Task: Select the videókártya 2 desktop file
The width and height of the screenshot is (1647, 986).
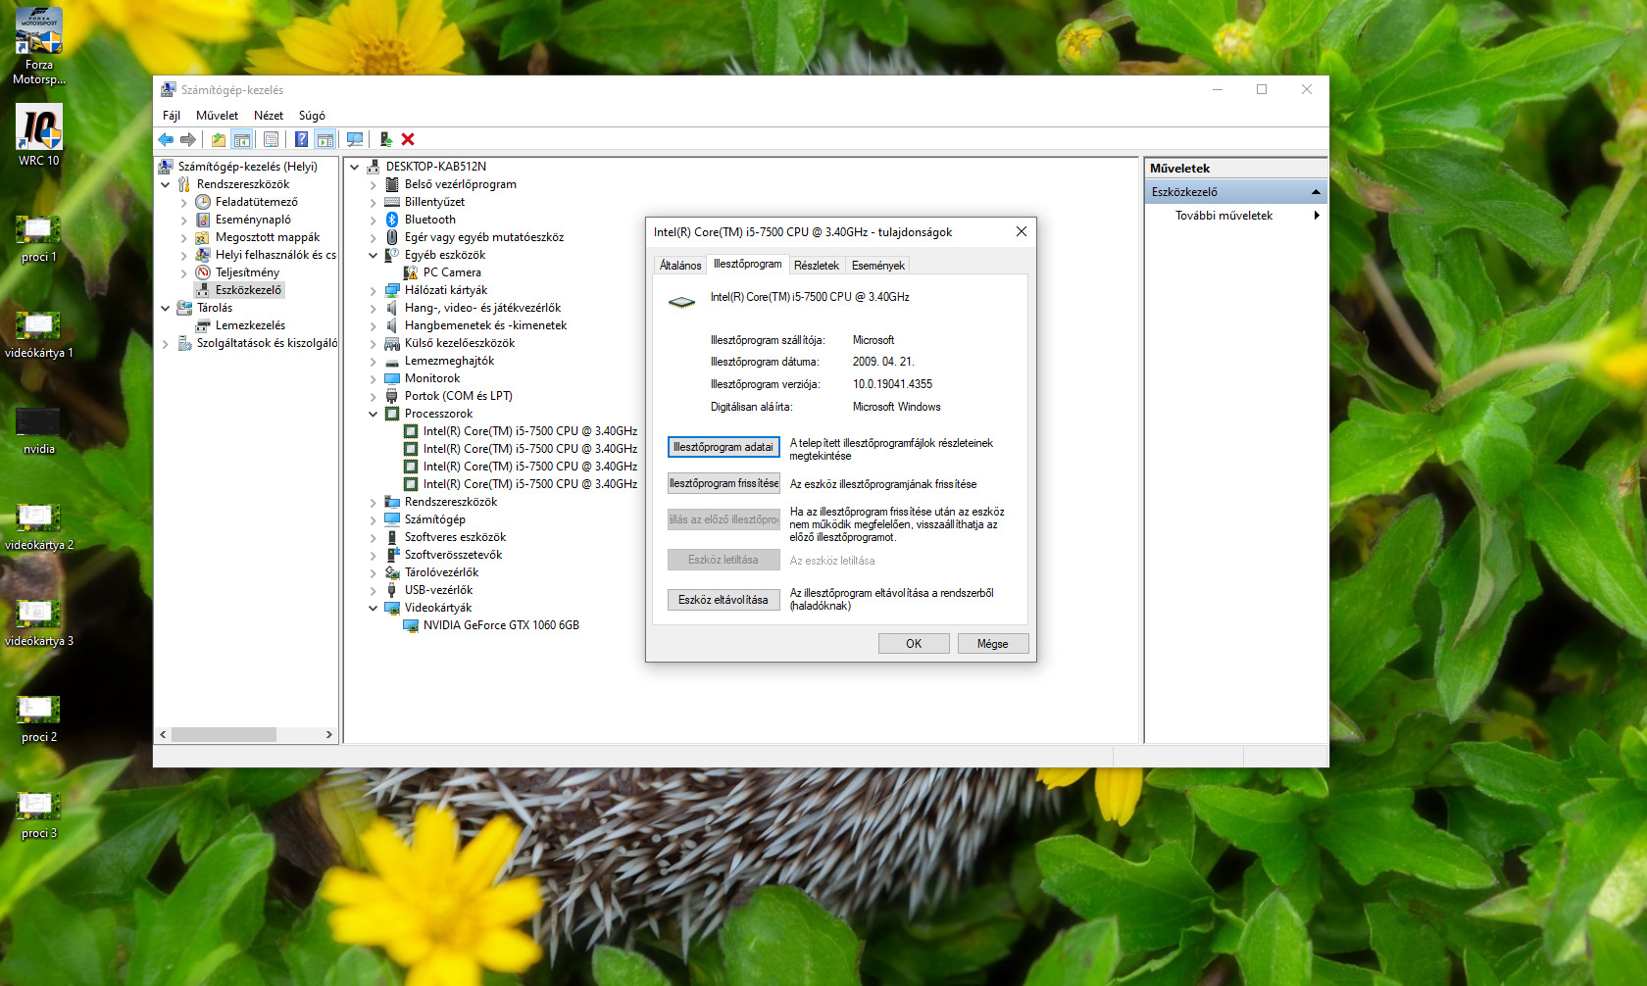Action: [39, 527]
